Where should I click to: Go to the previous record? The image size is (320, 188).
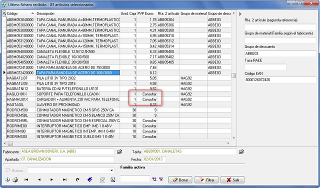click(39, 179)
